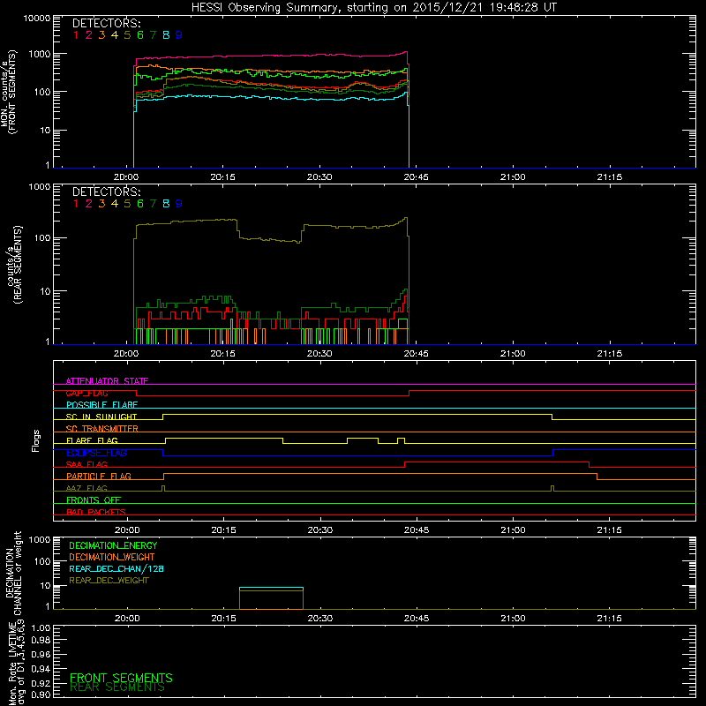Click the REAR_DEC_CHAN/128 legend entry
This screenshot has width=706, height=706.
[x=116, y=568]
